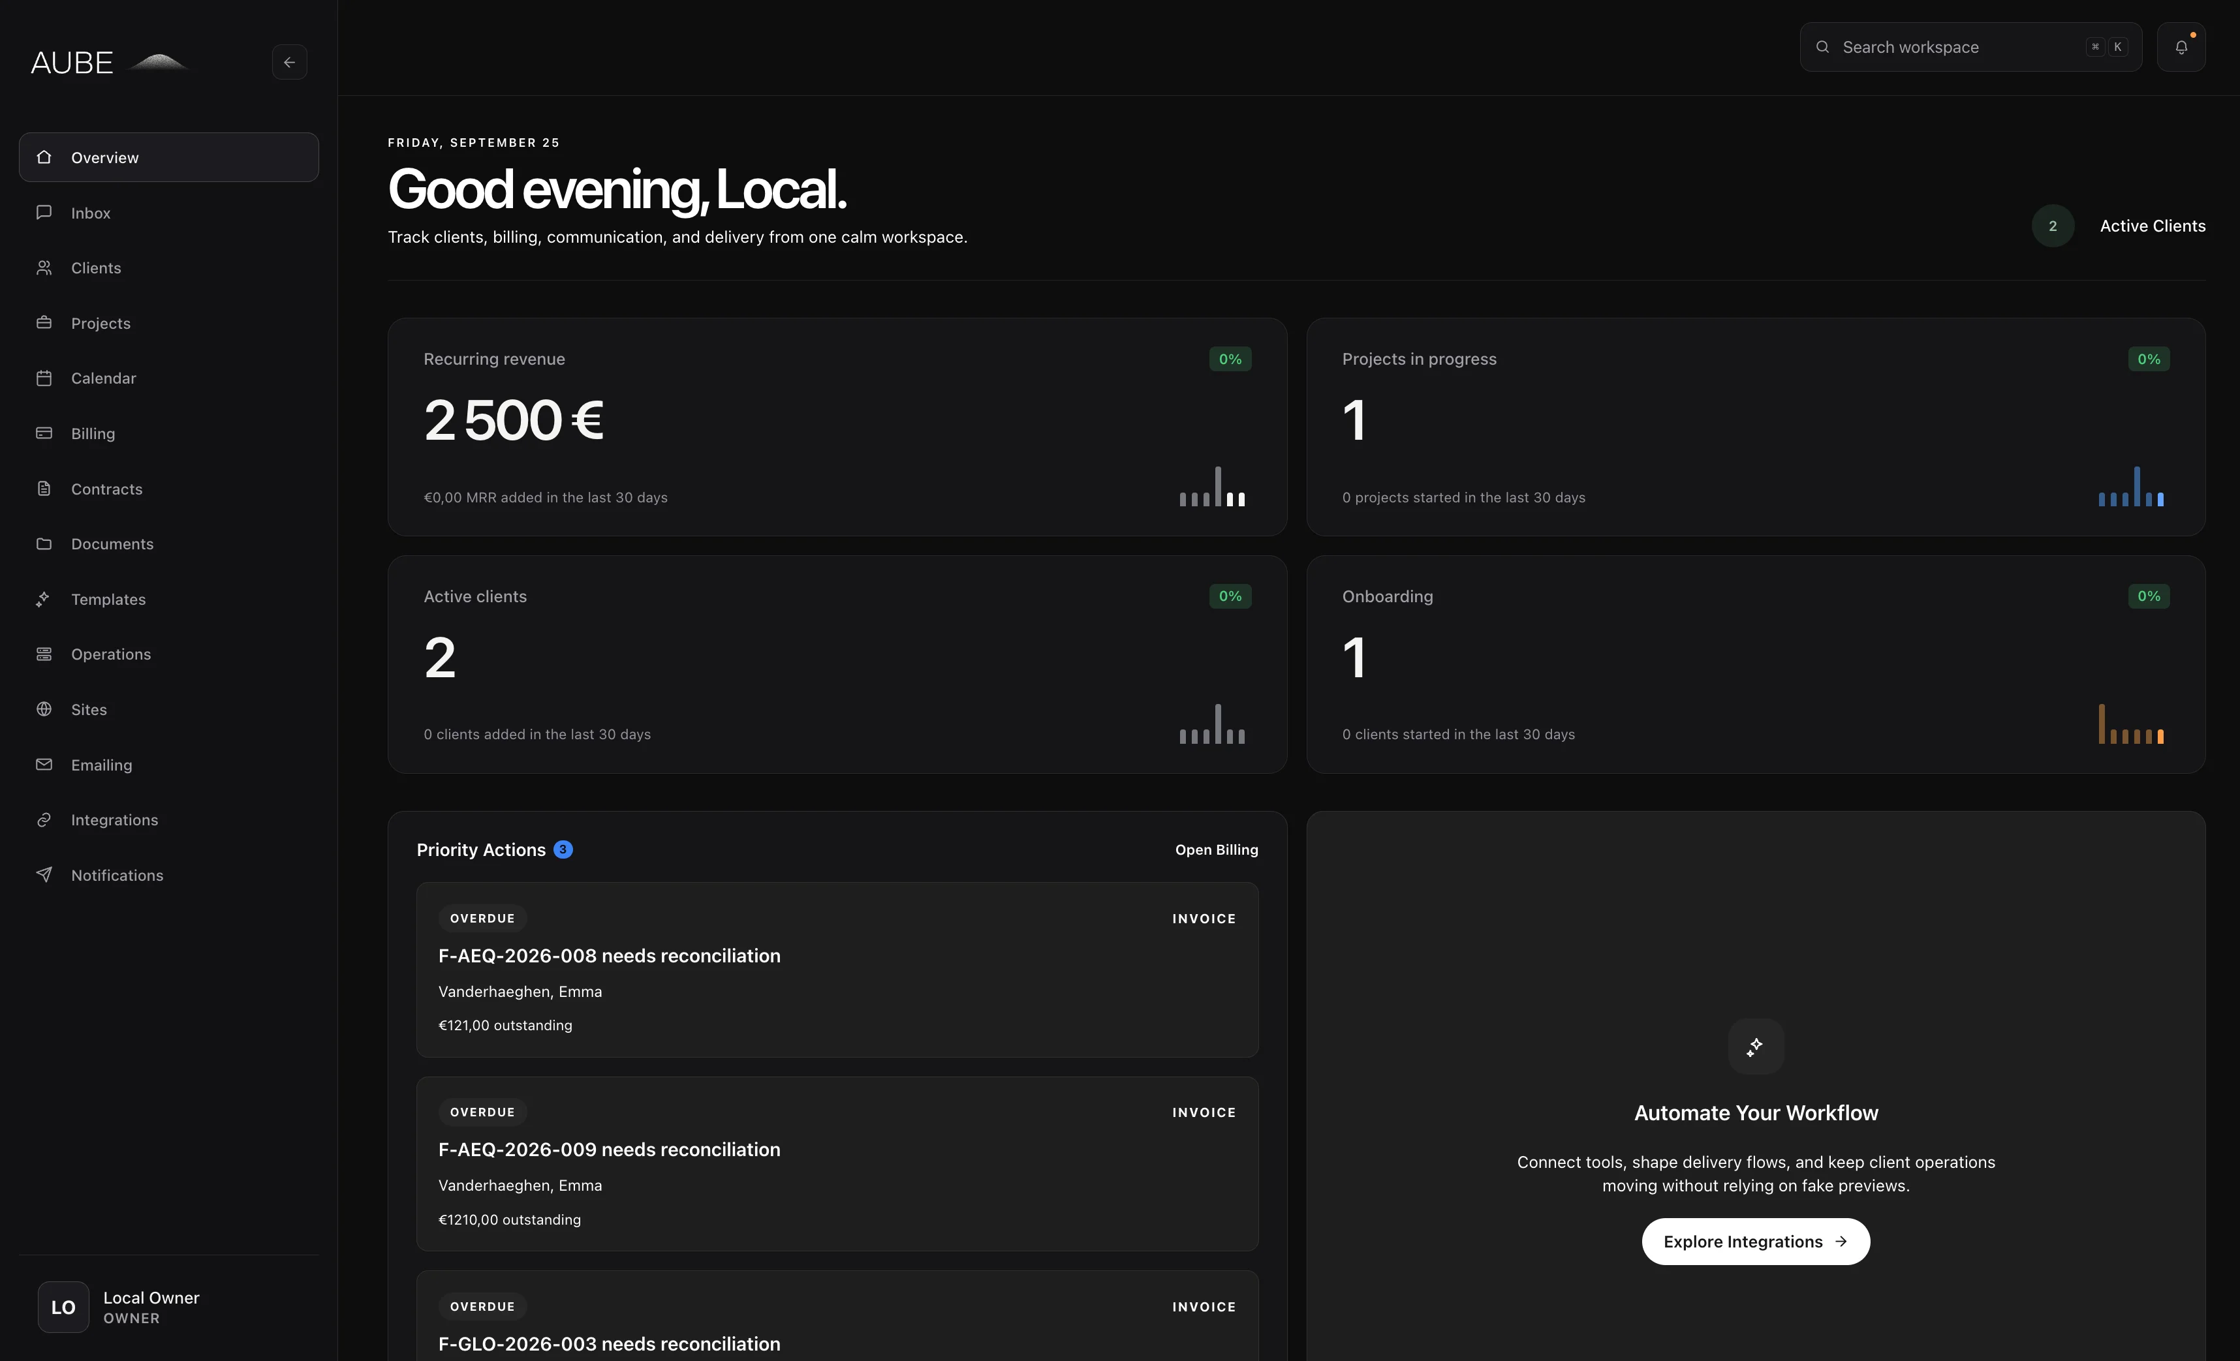Screen dimensions: 2240x1361
Task: Click the Local Owner profile name
Action: point(151,1298)
